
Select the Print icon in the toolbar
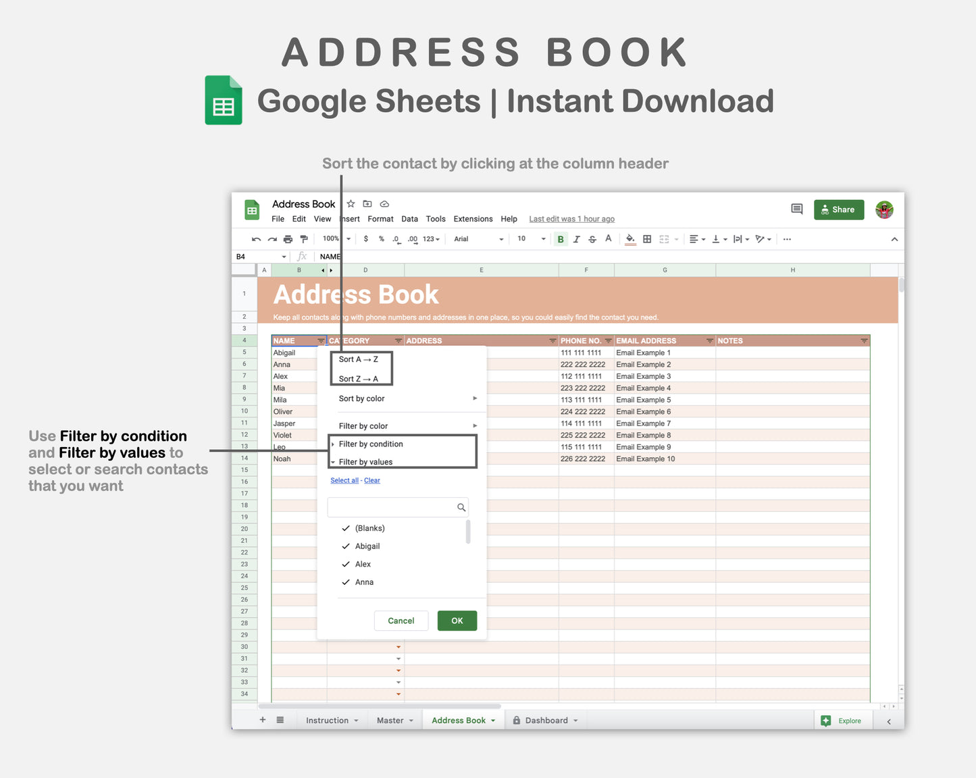(x=288, y=238)
